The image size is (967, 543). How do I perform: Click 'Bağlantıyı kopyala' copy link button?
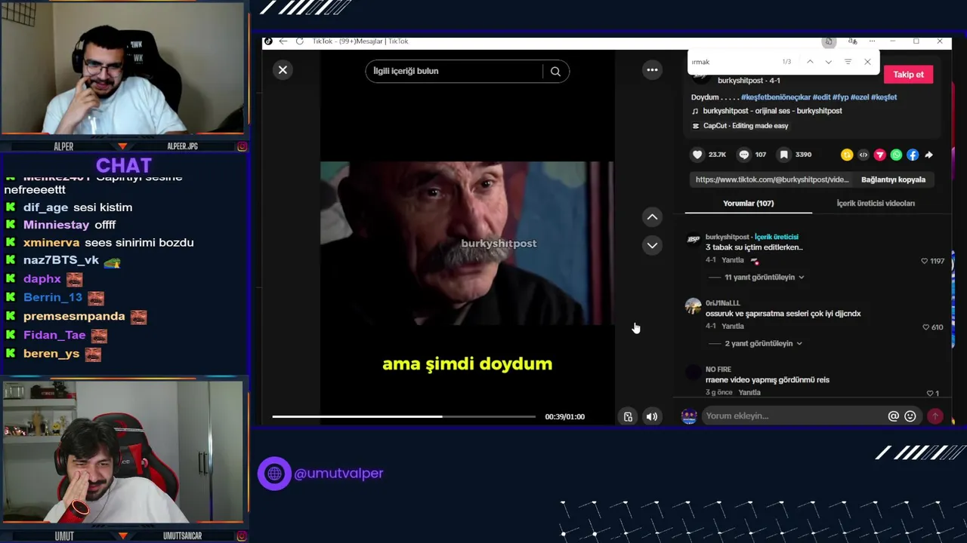pos(893,179)
